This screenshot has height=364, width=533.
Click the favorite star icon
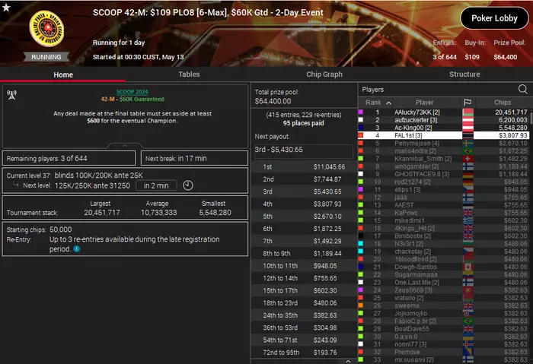[x=6, y=7]
